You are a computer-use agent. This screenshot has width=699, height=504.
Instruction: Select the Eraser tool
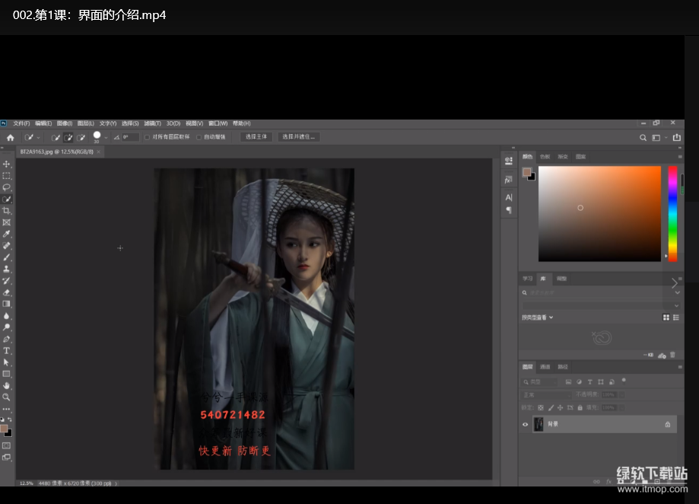pos(6,292)
